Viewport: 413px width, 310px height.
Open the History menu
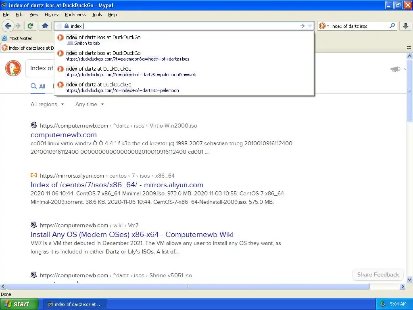[51, 15]
